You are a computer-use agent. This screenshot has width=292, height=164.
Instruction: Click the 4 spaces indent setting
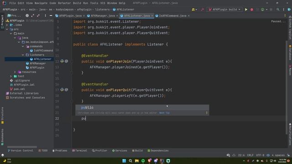(278, 155)
